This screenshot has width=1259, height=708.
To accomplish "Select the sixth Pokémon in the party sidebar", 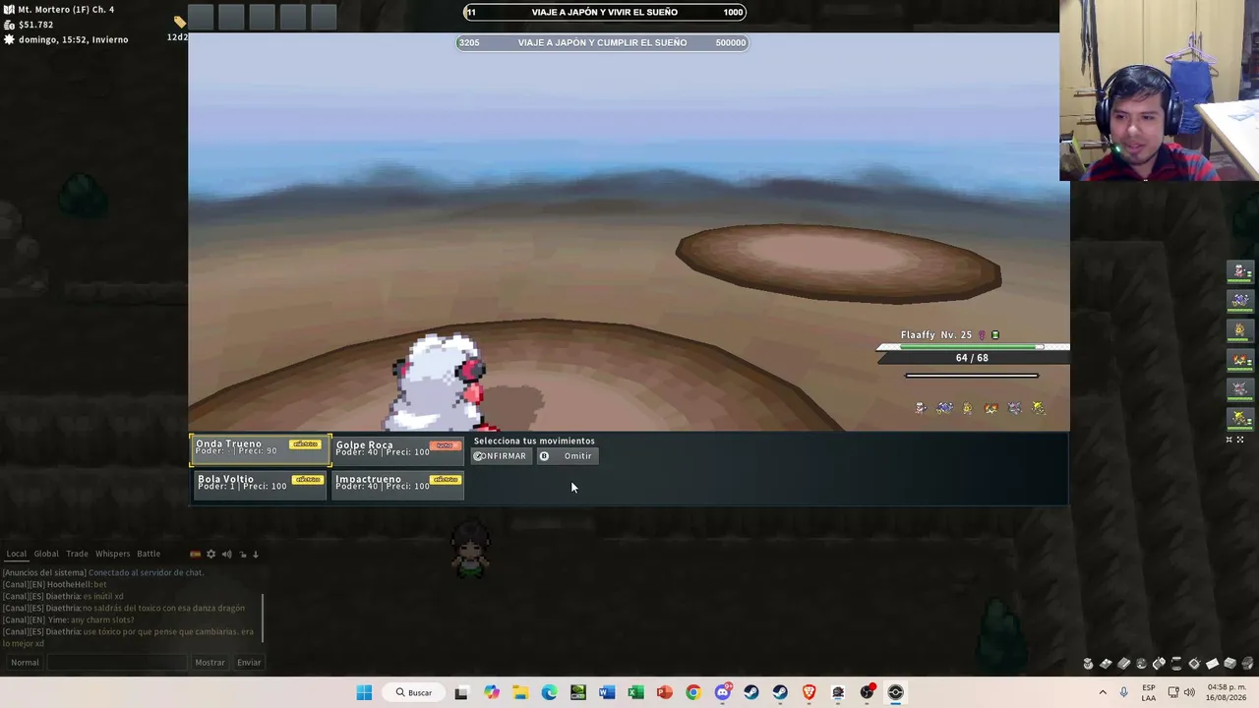I will click(x=1240, y=419).
